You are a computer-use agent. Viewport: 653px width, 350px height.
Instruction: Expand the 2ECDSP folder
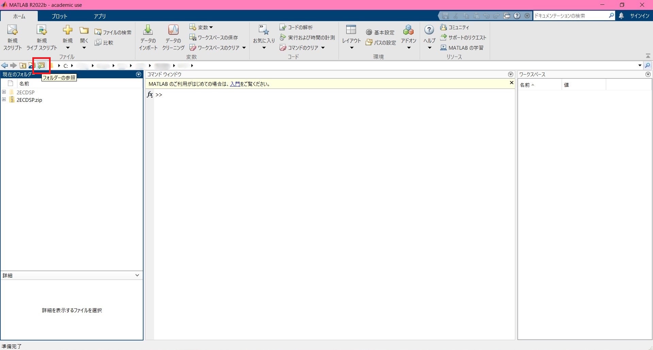pyautogui.click(x=4, y=92)
